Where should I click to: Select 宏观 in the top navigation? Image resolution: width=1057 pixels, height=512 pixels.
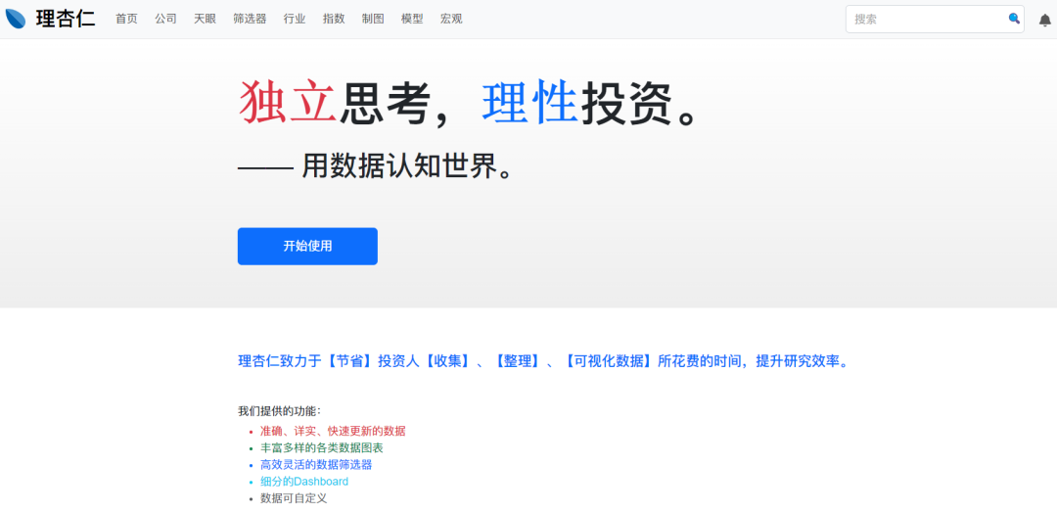[x=451, y=19]
